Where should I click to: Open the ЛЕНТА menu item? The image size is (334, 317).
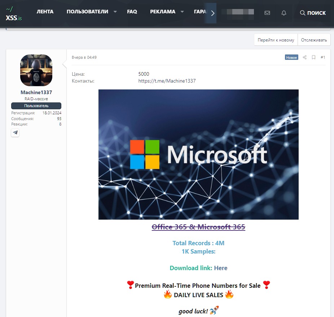click(45, 12)
